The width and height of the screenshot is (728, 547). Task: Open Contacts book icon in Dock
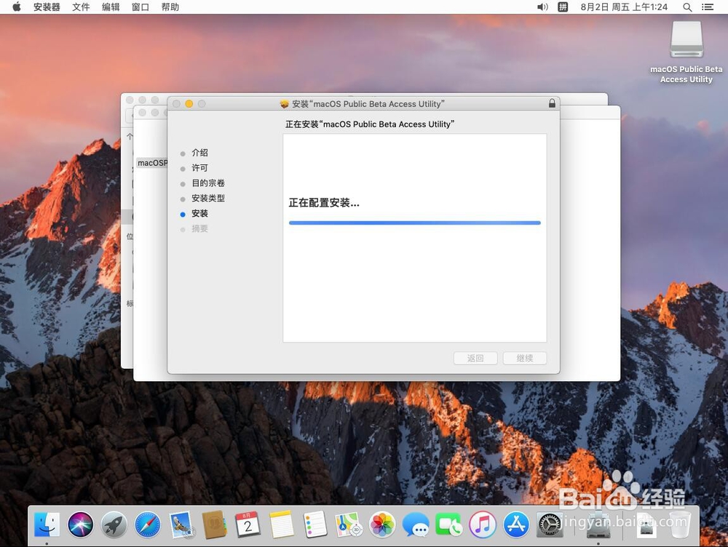[x=215, y=524]
